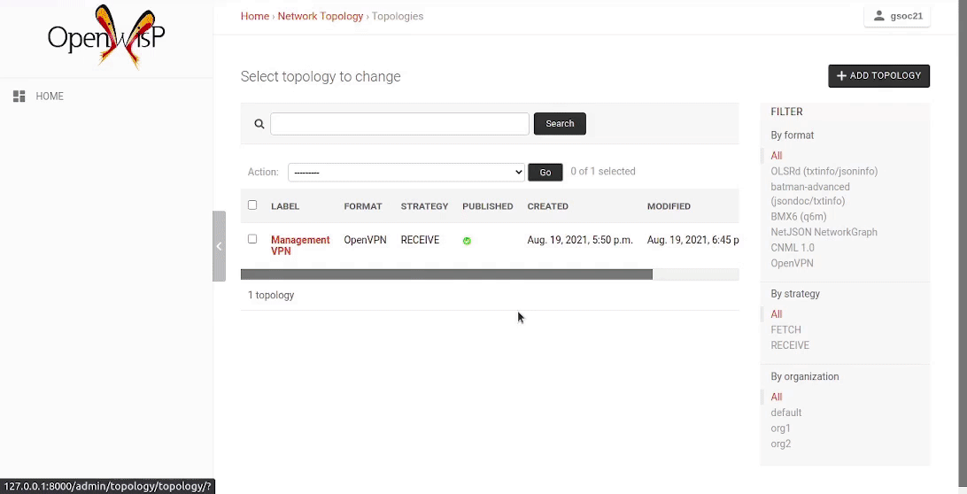
Task: Sort by MODIFIED column header
Action: pyautogui.click(x=669, y=206)
